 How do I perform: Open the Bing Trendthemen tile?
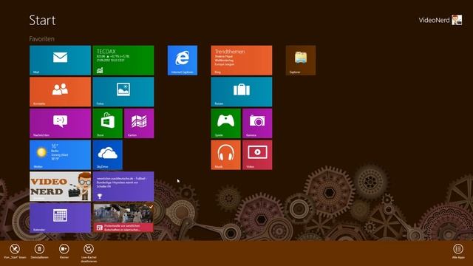[242, 61]
